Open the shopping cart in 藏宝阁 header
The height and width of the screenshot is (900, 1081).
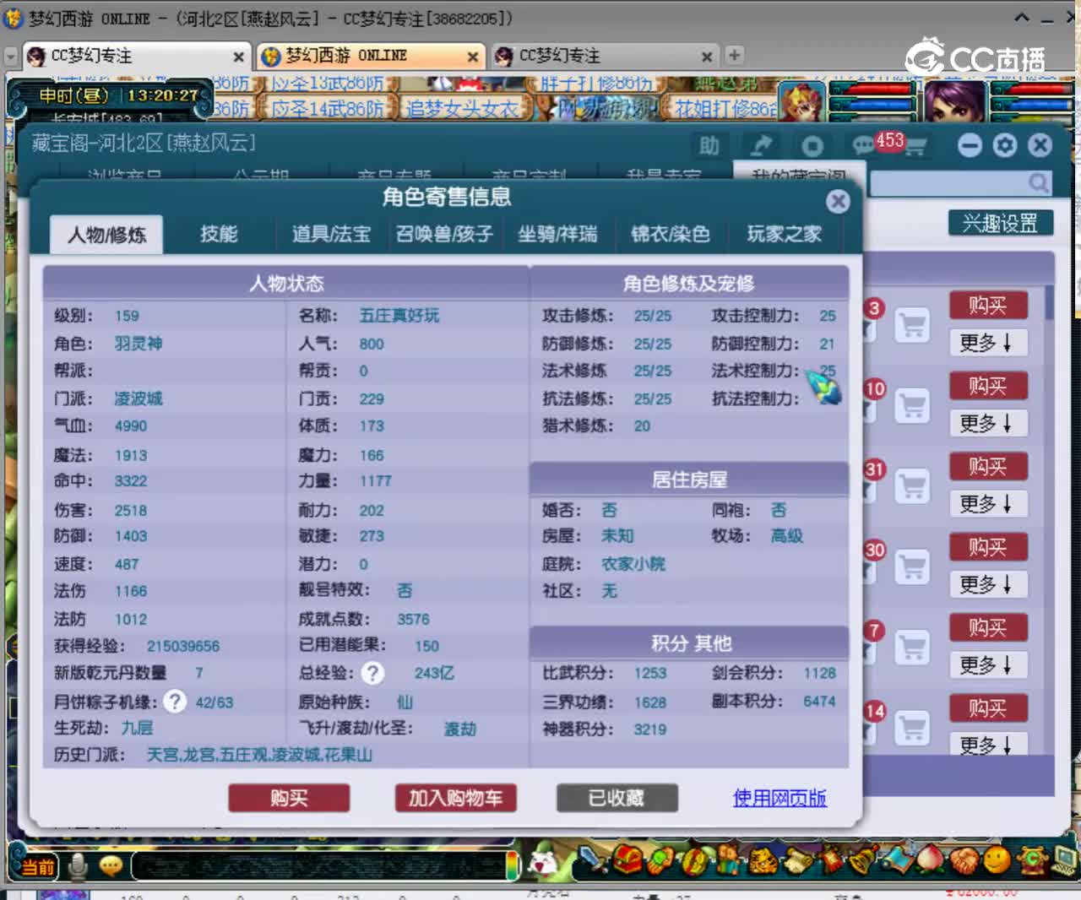click(915, 148)
